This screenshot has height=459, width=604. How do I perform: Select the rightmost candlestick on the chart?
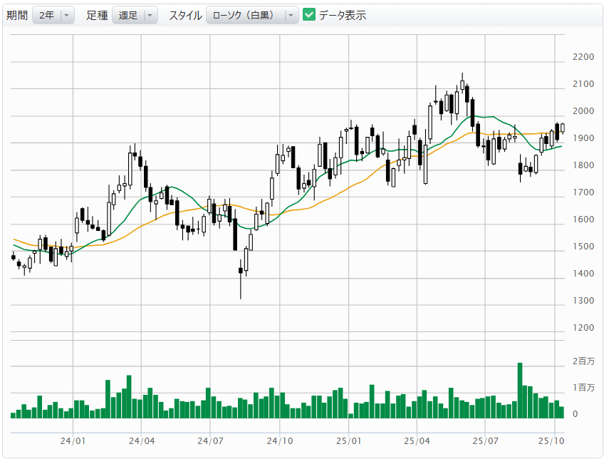point(563,128)
